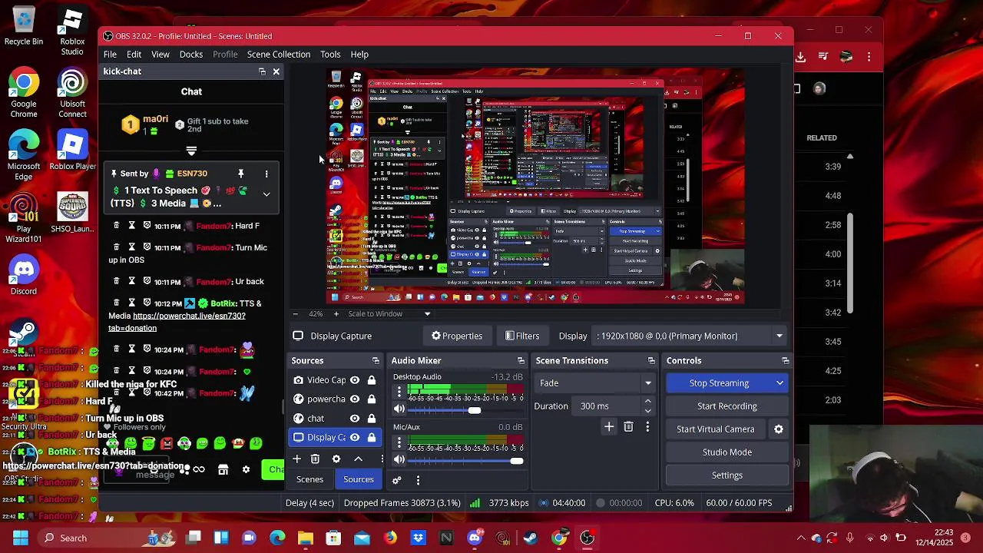This screenshot has height=553, width=983.
Task: Float the Scene Transitions dock pop-out icon
Action: tap(651, 360)
